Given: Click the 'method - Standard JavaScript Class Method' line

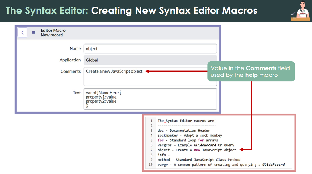Looking at the screenshot, I should [x=199, y=160].
